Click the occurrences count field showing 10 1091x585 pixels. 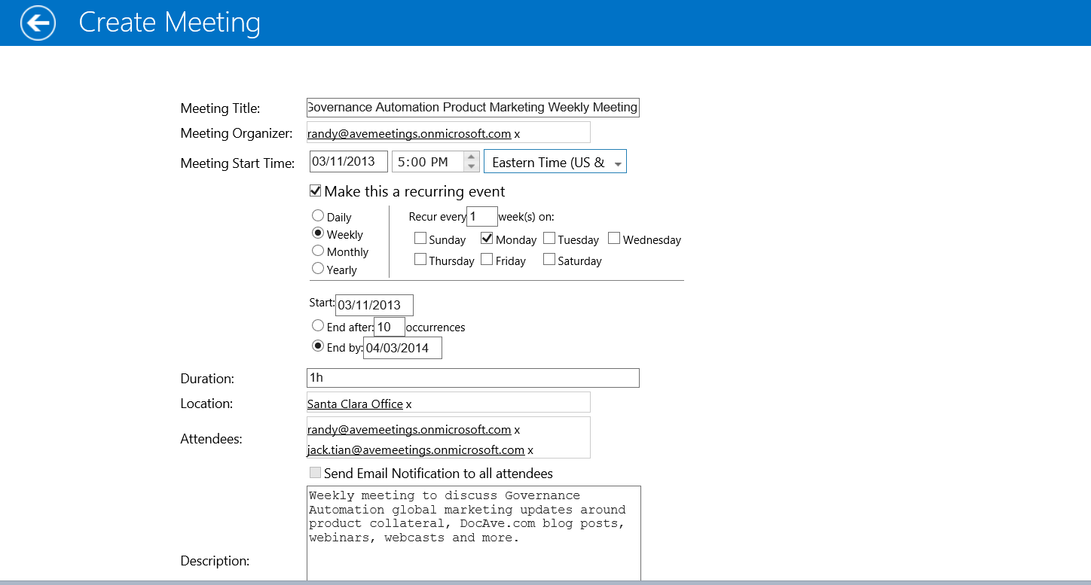pos(390,327)
